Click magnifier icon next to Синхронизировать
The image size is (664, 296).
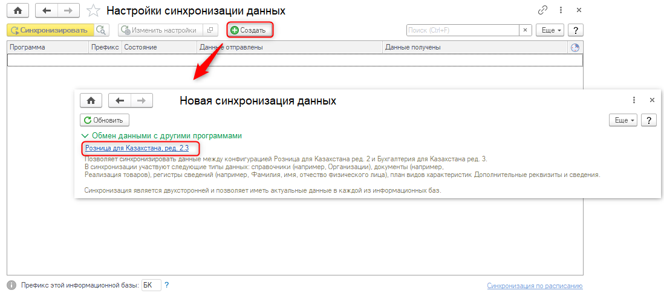[x=101, y=30]
